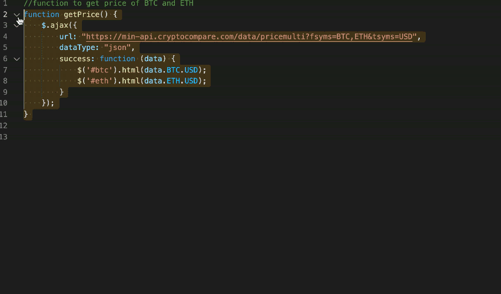The height and width of the screenshot is (294, 501).
Task: Click the success: property key
Action: (x=77, y=59)
